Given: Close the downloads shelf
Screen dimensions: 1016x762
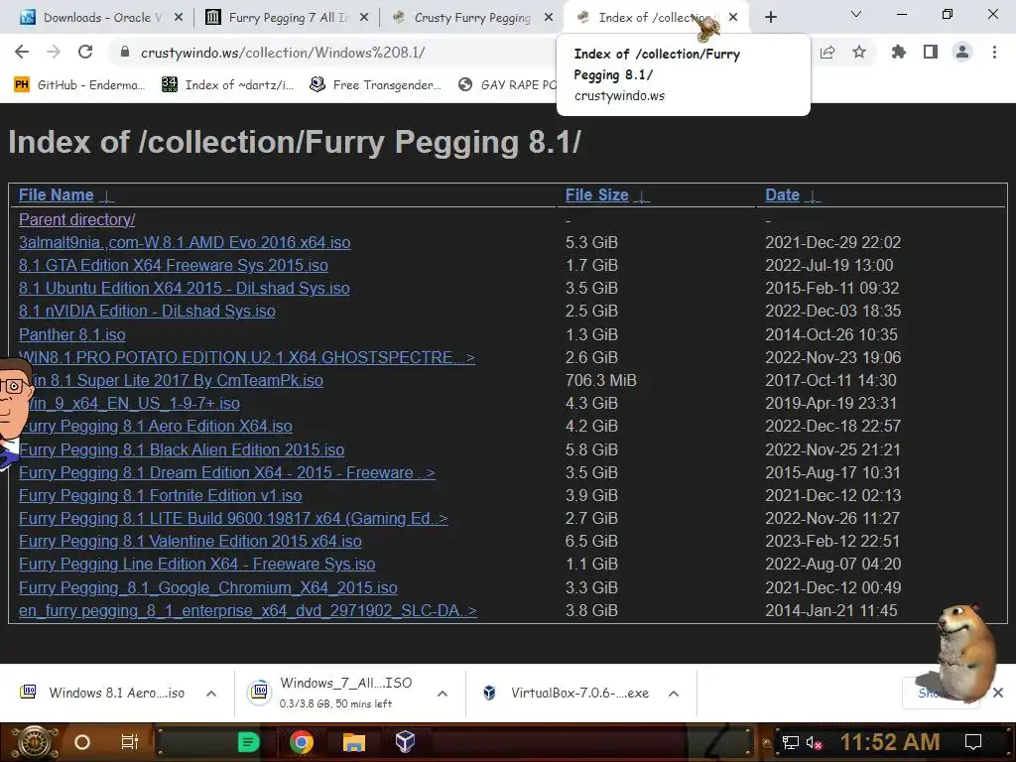Looking at the screenshot, I should pyautogui.click(x=998, y=693).
